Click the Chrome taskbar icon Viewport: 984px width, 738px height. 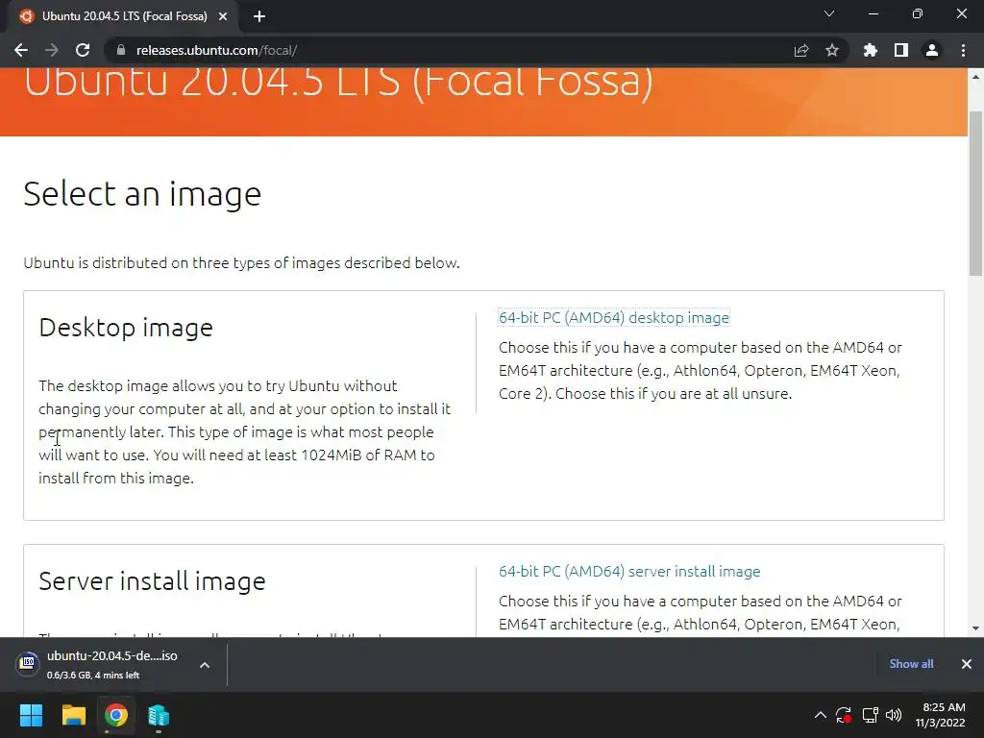point(116,715)
